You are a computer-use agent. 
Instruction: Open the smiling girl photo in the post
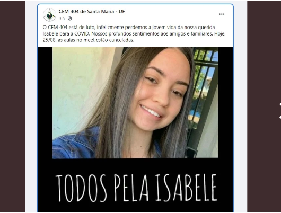click(135, 103)
